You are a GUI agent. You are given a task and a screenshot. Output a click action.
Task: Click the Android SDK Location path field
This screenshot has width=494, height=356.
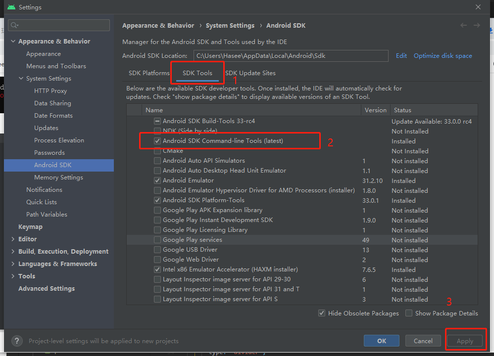tap(291, 56)
